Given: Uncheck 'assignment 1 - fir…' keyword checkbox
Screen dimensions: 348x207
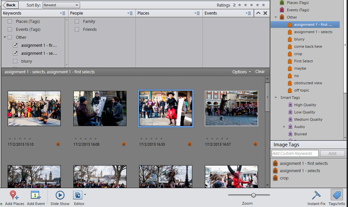Looking at the screenshot, I should [15, 45].
